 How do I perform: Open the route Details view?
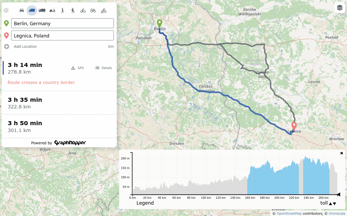(103, 68)
